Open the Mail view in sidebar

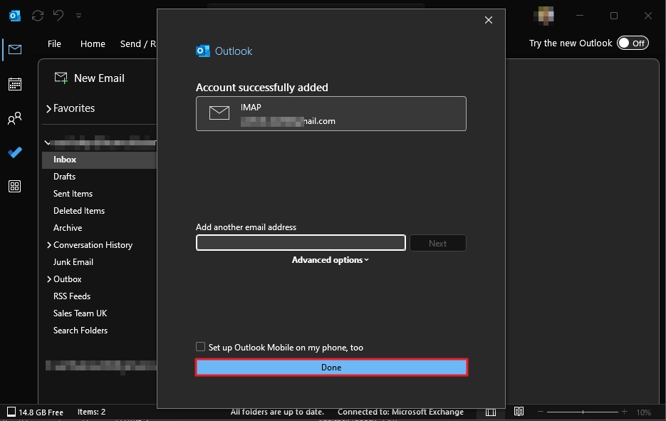coord(14,50)
